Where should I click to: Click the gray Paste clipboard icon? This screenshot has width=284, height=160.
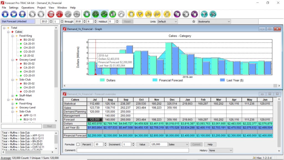(x=41, y=14)
